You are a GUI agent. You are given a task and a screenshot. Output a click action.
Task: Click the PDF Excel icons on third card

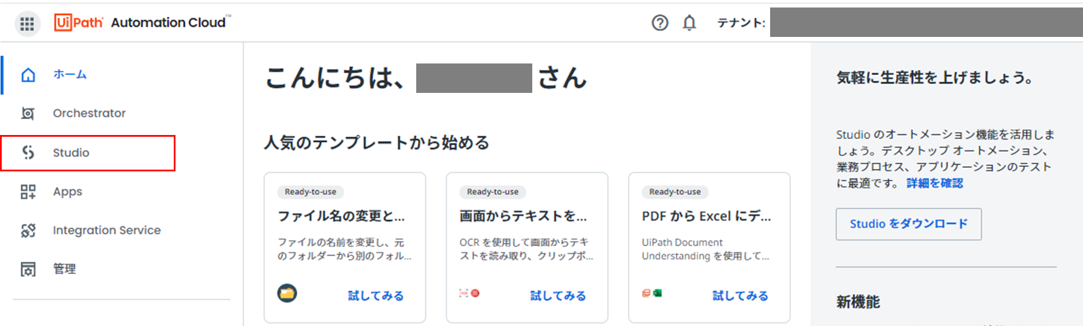pyautogui.click(x=652, y=293)
